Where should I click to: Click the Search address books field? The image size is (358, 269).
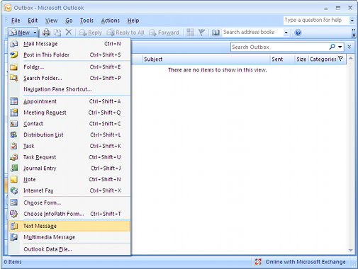tap(252, 32)
